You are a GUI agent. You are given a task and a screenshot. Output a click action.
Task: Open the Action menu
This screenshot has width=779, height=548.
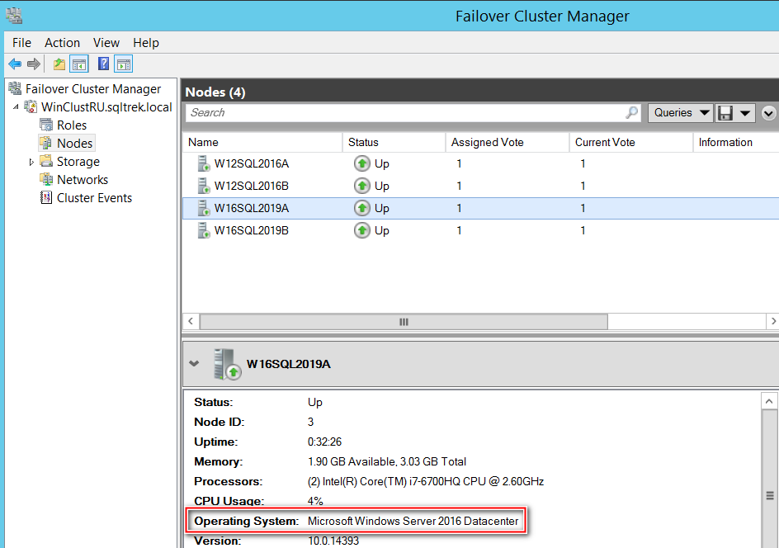(x=62, y=43)
